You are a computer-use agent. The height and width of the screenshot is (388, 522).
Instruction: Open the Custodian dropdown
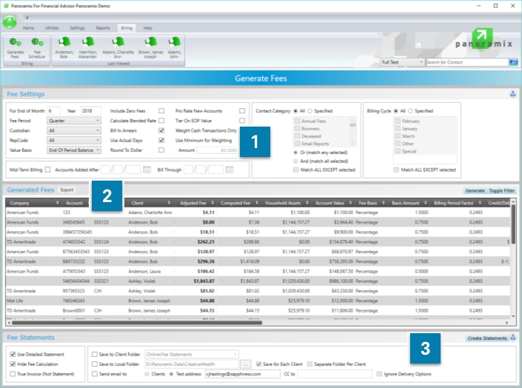pos(73,130)
